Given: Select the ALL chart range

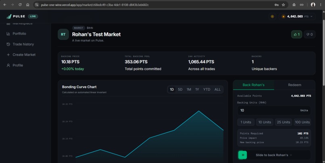Looking at the screenshot, I should 217,90.
